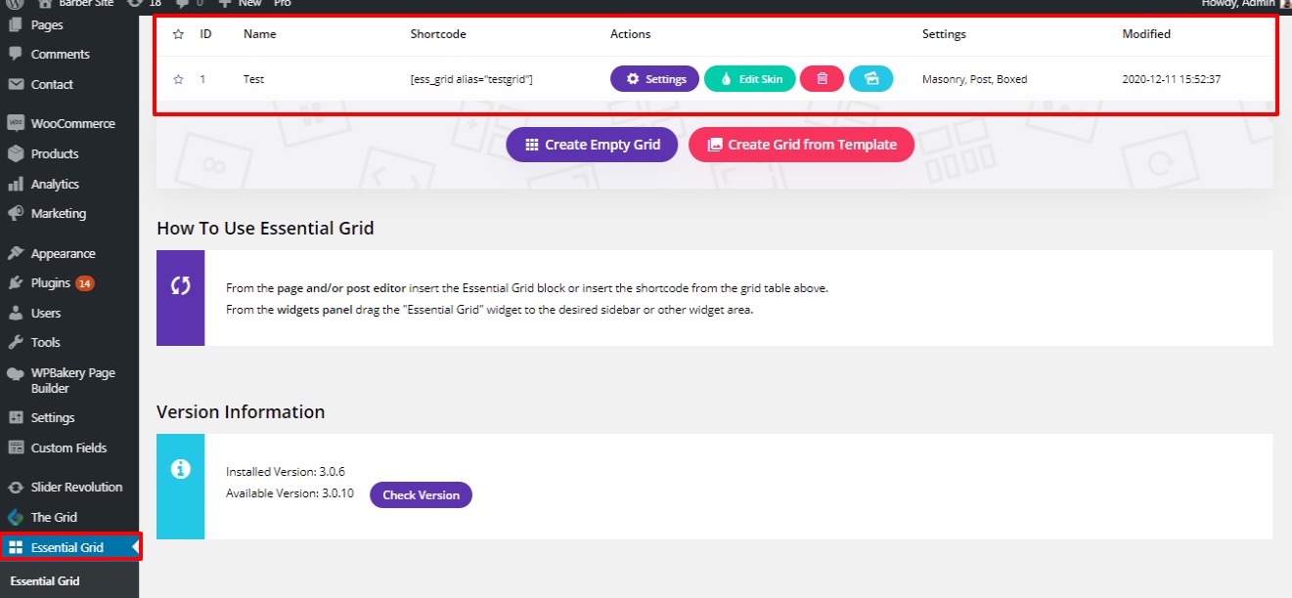Click the Products box icon
Viewport: 1292px width, 598px height.
click(16, 153)
